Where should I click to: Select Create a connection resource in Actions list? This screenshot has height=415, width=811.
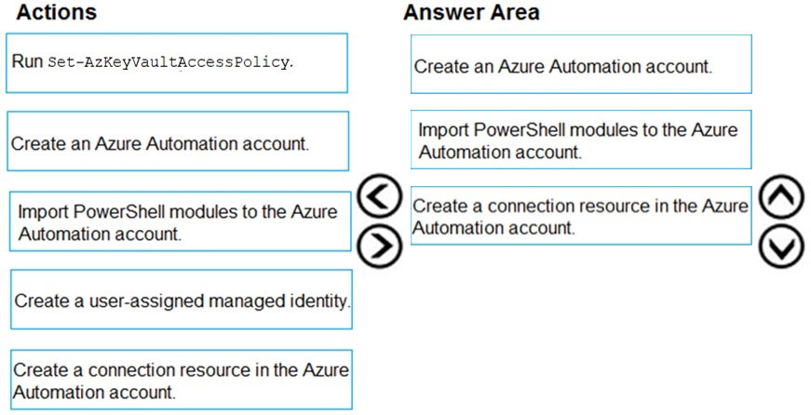click(x=182, y=380)
